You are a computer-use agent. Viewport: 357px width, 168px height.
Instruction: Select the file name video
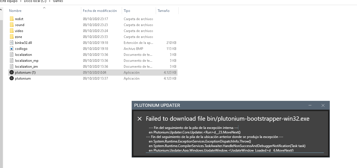click(19, 31)
